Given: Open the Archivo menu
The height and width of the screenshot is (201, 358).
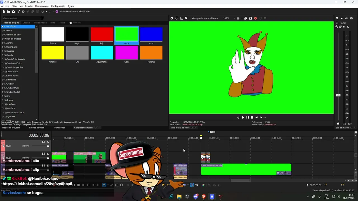Looking at the screenshot, I should point(5,6).
